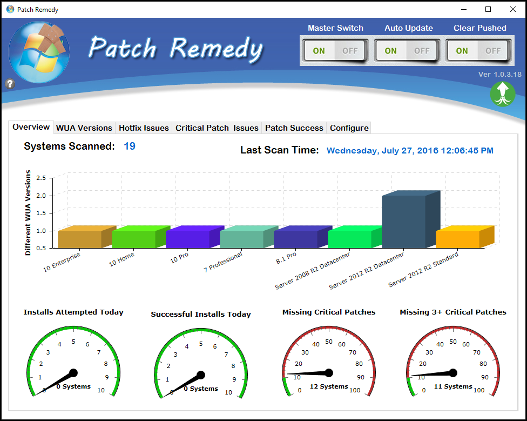This screenshot has width=527, height=421.
Task: Click the Missing Critical Patches gauge
Action: [328, 362]
